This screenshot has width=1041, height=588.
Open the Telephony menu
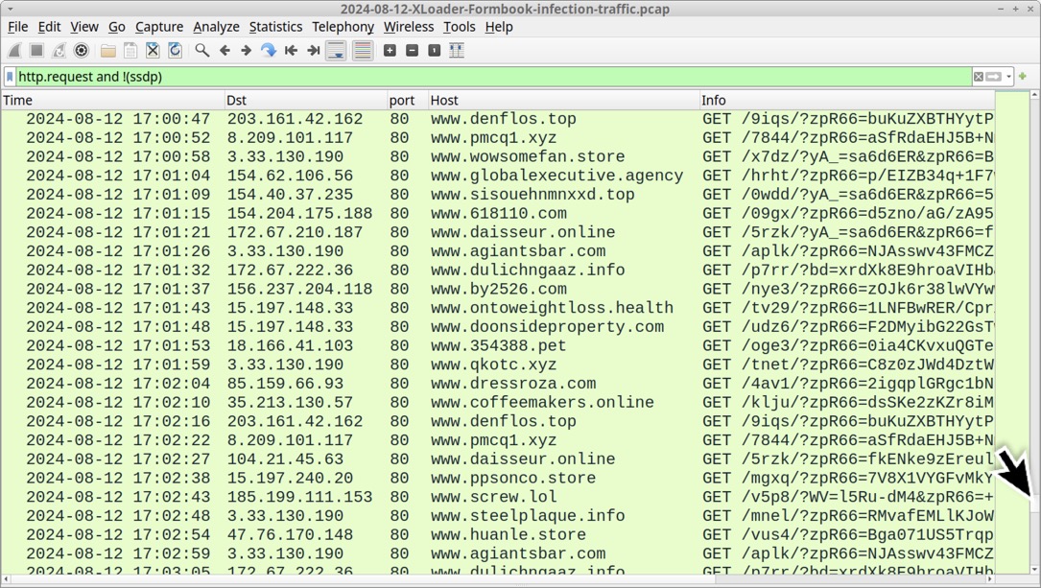tap(343, 27)
